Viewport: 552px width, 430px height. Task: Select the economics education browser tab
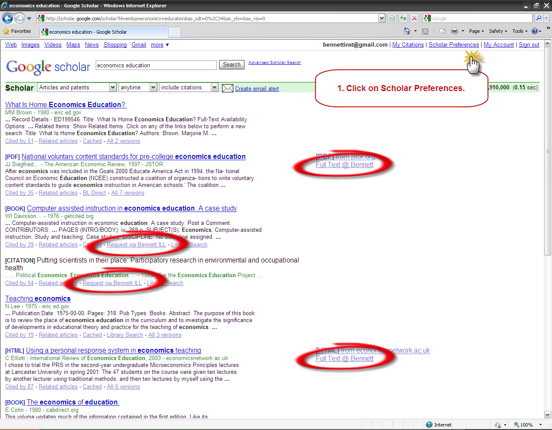103,32
